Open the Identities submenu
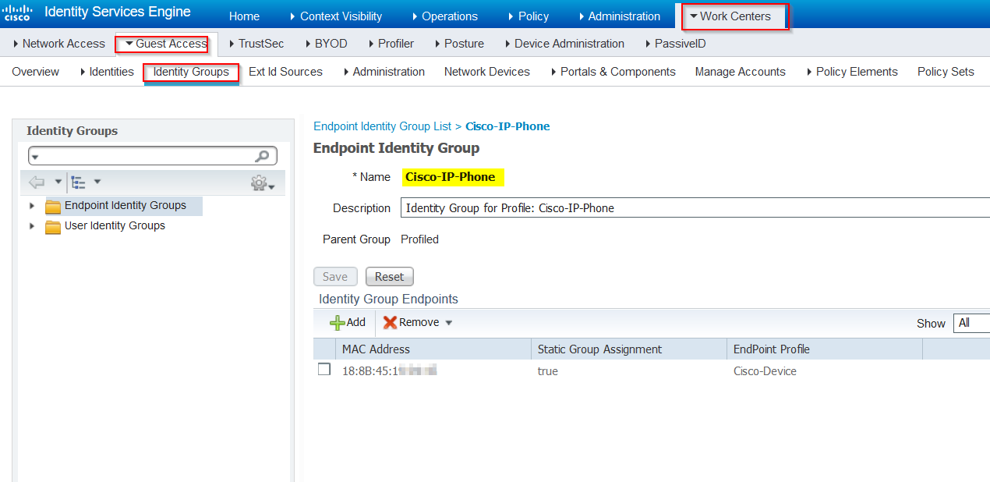990x482 pixels. click(x=107, y=72)
